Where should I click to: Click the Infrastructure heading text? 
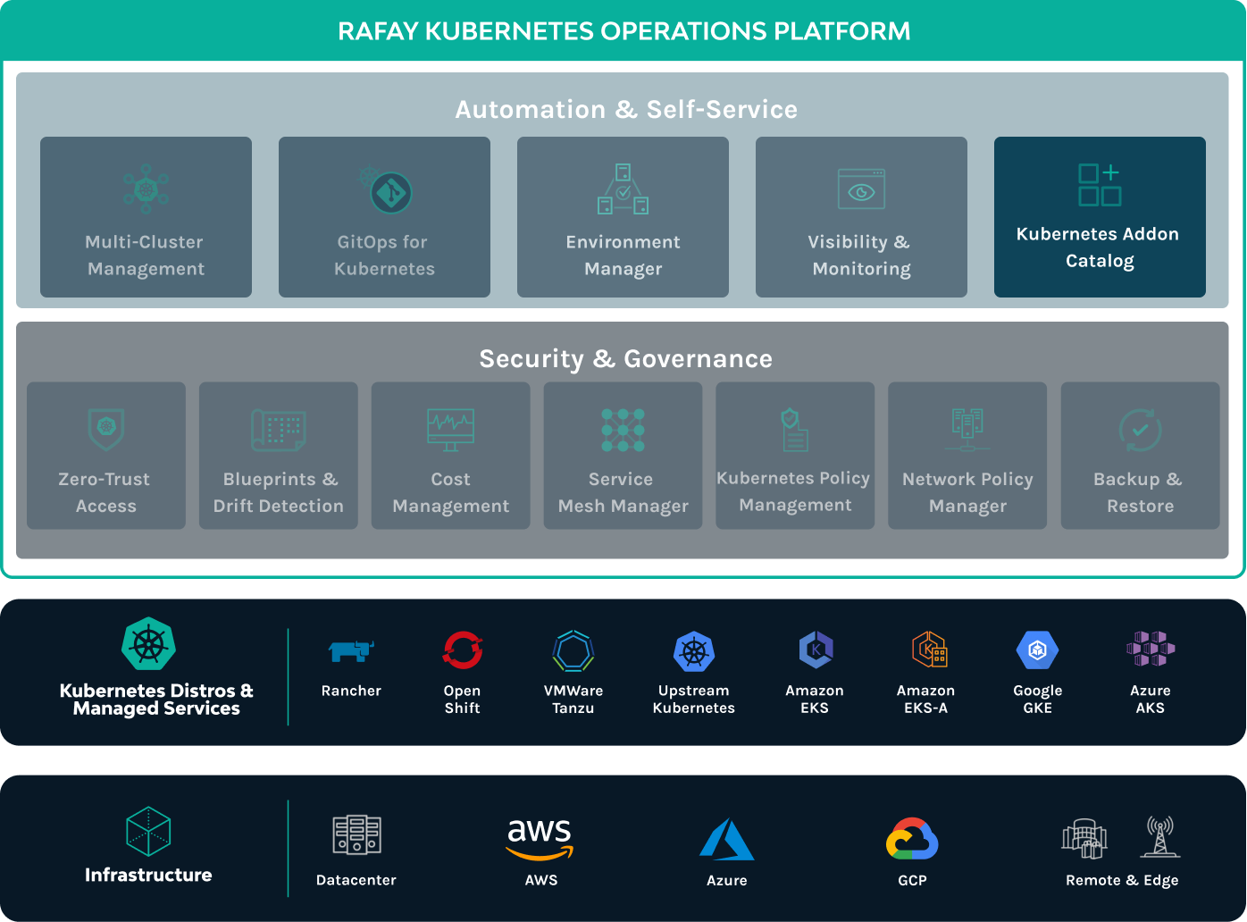coord(148,875)
